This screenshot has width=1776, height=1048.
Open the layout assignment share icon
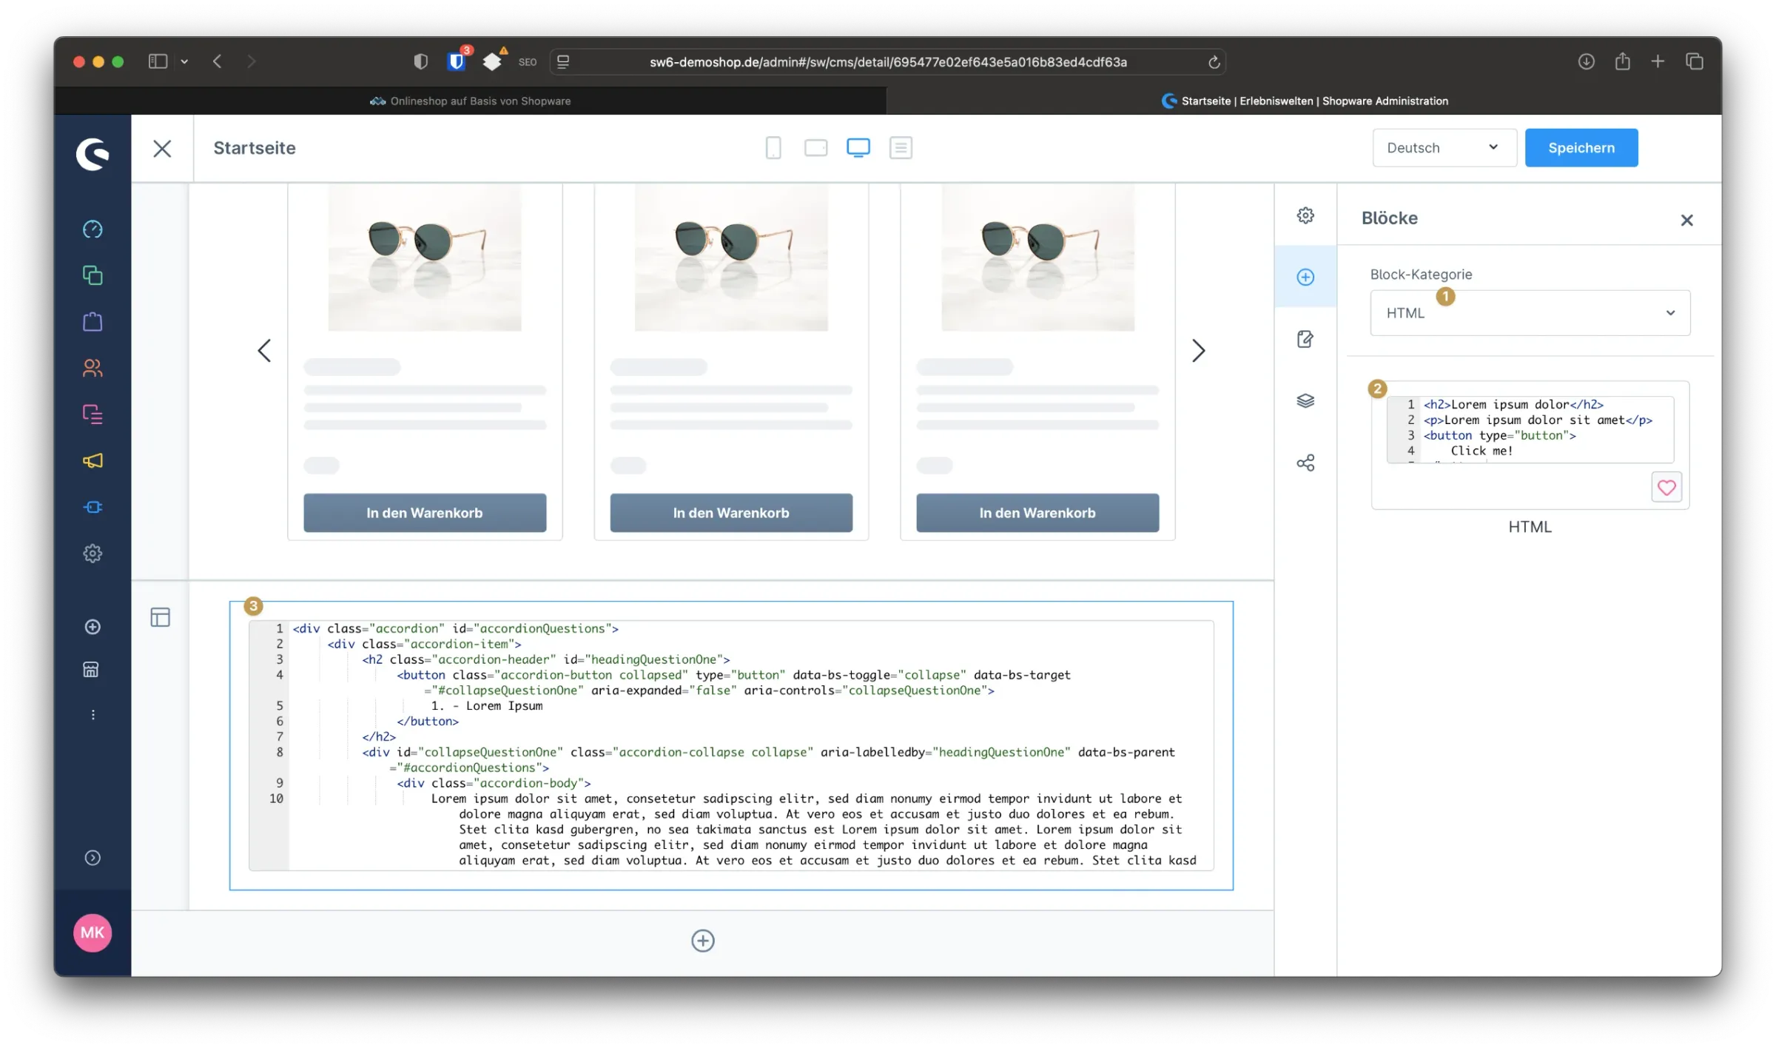click(x=1305, y=463)
